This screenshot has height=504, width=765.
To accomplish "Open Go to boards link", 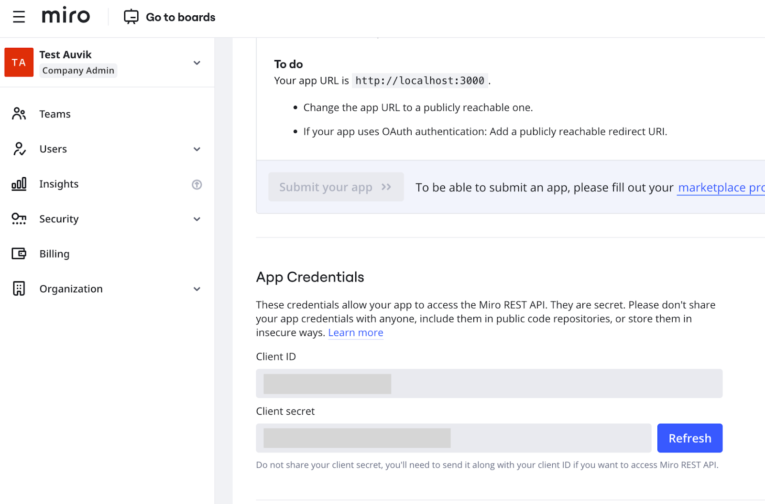I will (x=180, y=17).
